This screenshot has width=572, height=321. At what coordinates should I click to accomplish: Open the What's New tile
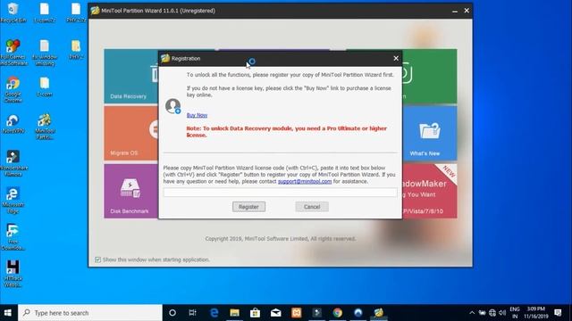point(429,133)
